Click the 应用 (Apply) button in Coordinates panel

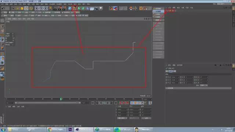[146, 118]
